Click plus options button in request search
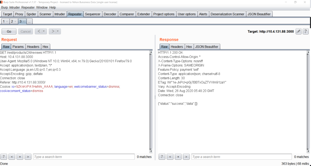 coord(20,157)
